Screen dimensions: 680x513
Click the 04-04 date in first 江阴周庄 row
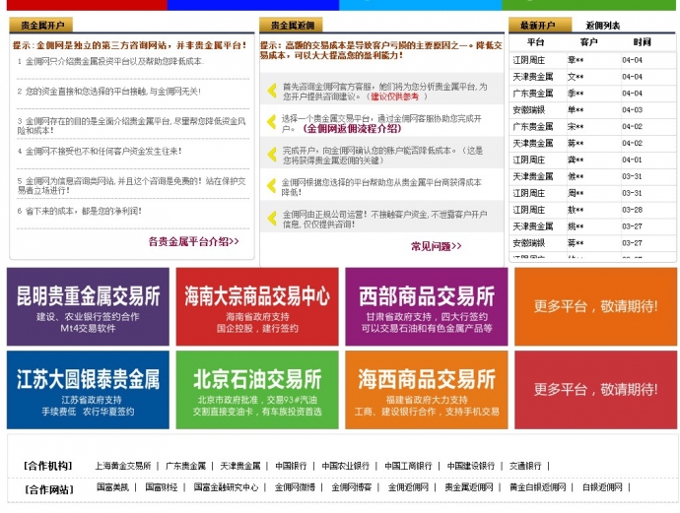pyautogui.click(x=632, y=60)
